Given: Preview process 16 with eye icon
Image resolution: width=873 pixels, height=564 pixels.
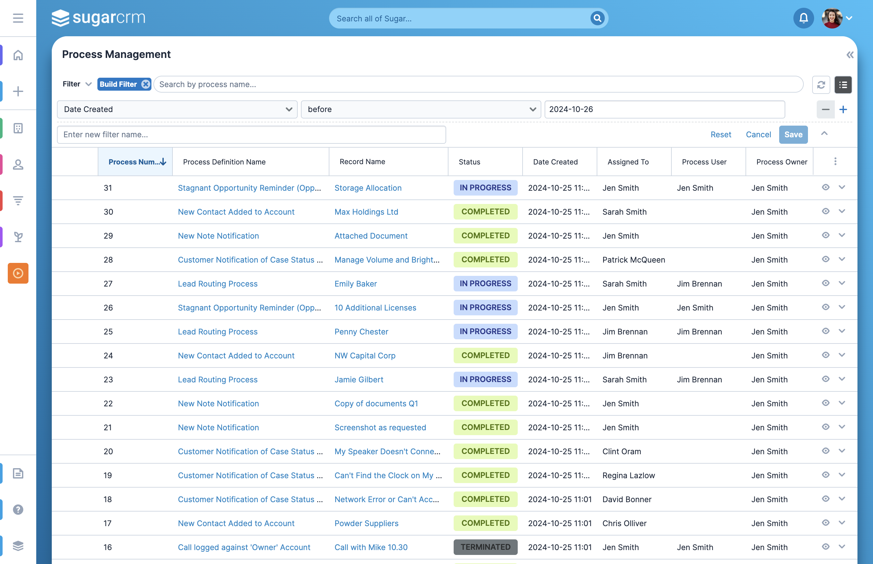Looking at the screenshot, I should coord(825,547).
